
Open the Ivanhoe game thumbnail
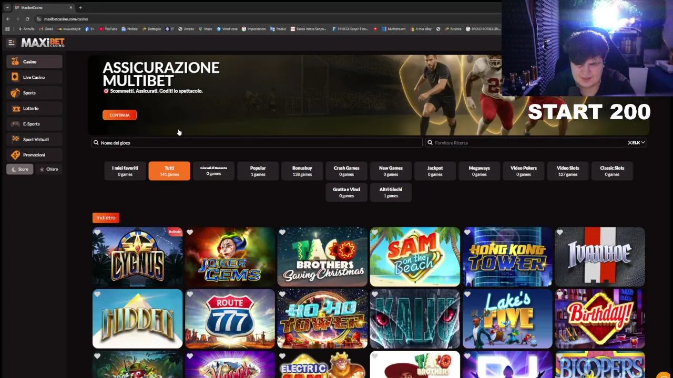(x=600, y=257)
